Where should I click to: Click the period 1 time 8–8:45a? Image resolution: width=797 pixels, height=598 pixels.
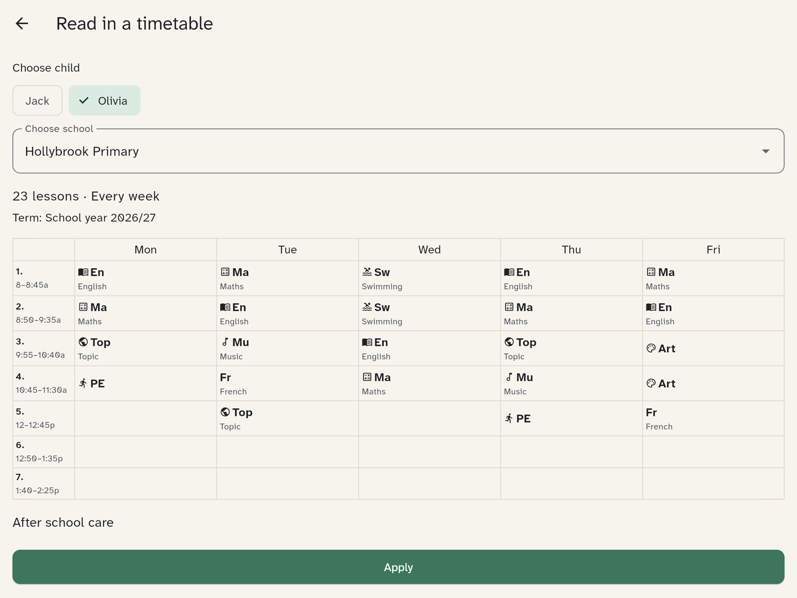tap(32, 285)
